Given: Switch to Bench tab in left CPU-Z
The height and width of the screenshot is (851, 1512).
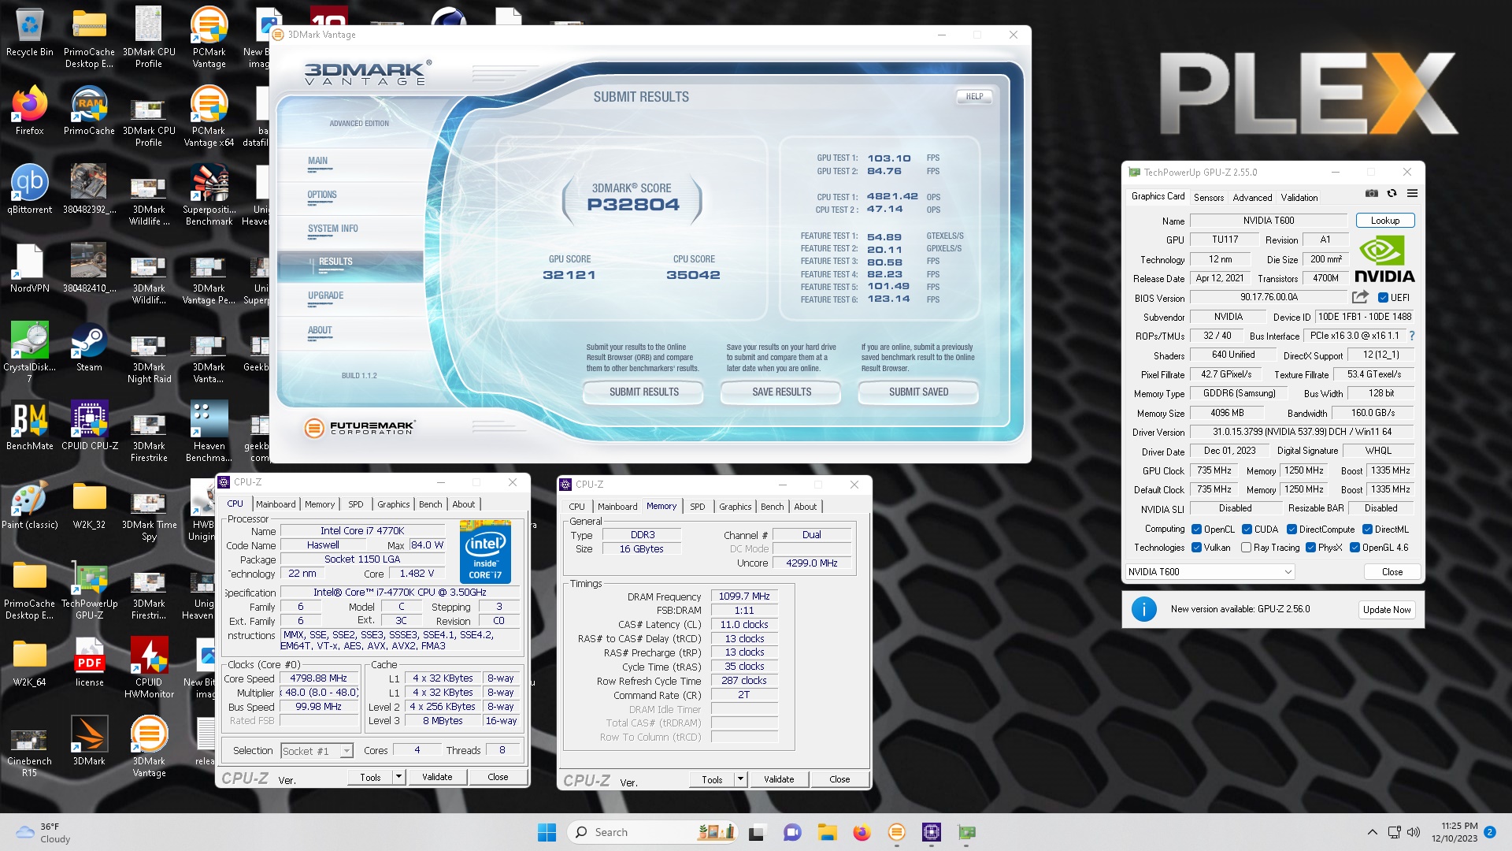Looking at the screenshot, I should [430, 504].
